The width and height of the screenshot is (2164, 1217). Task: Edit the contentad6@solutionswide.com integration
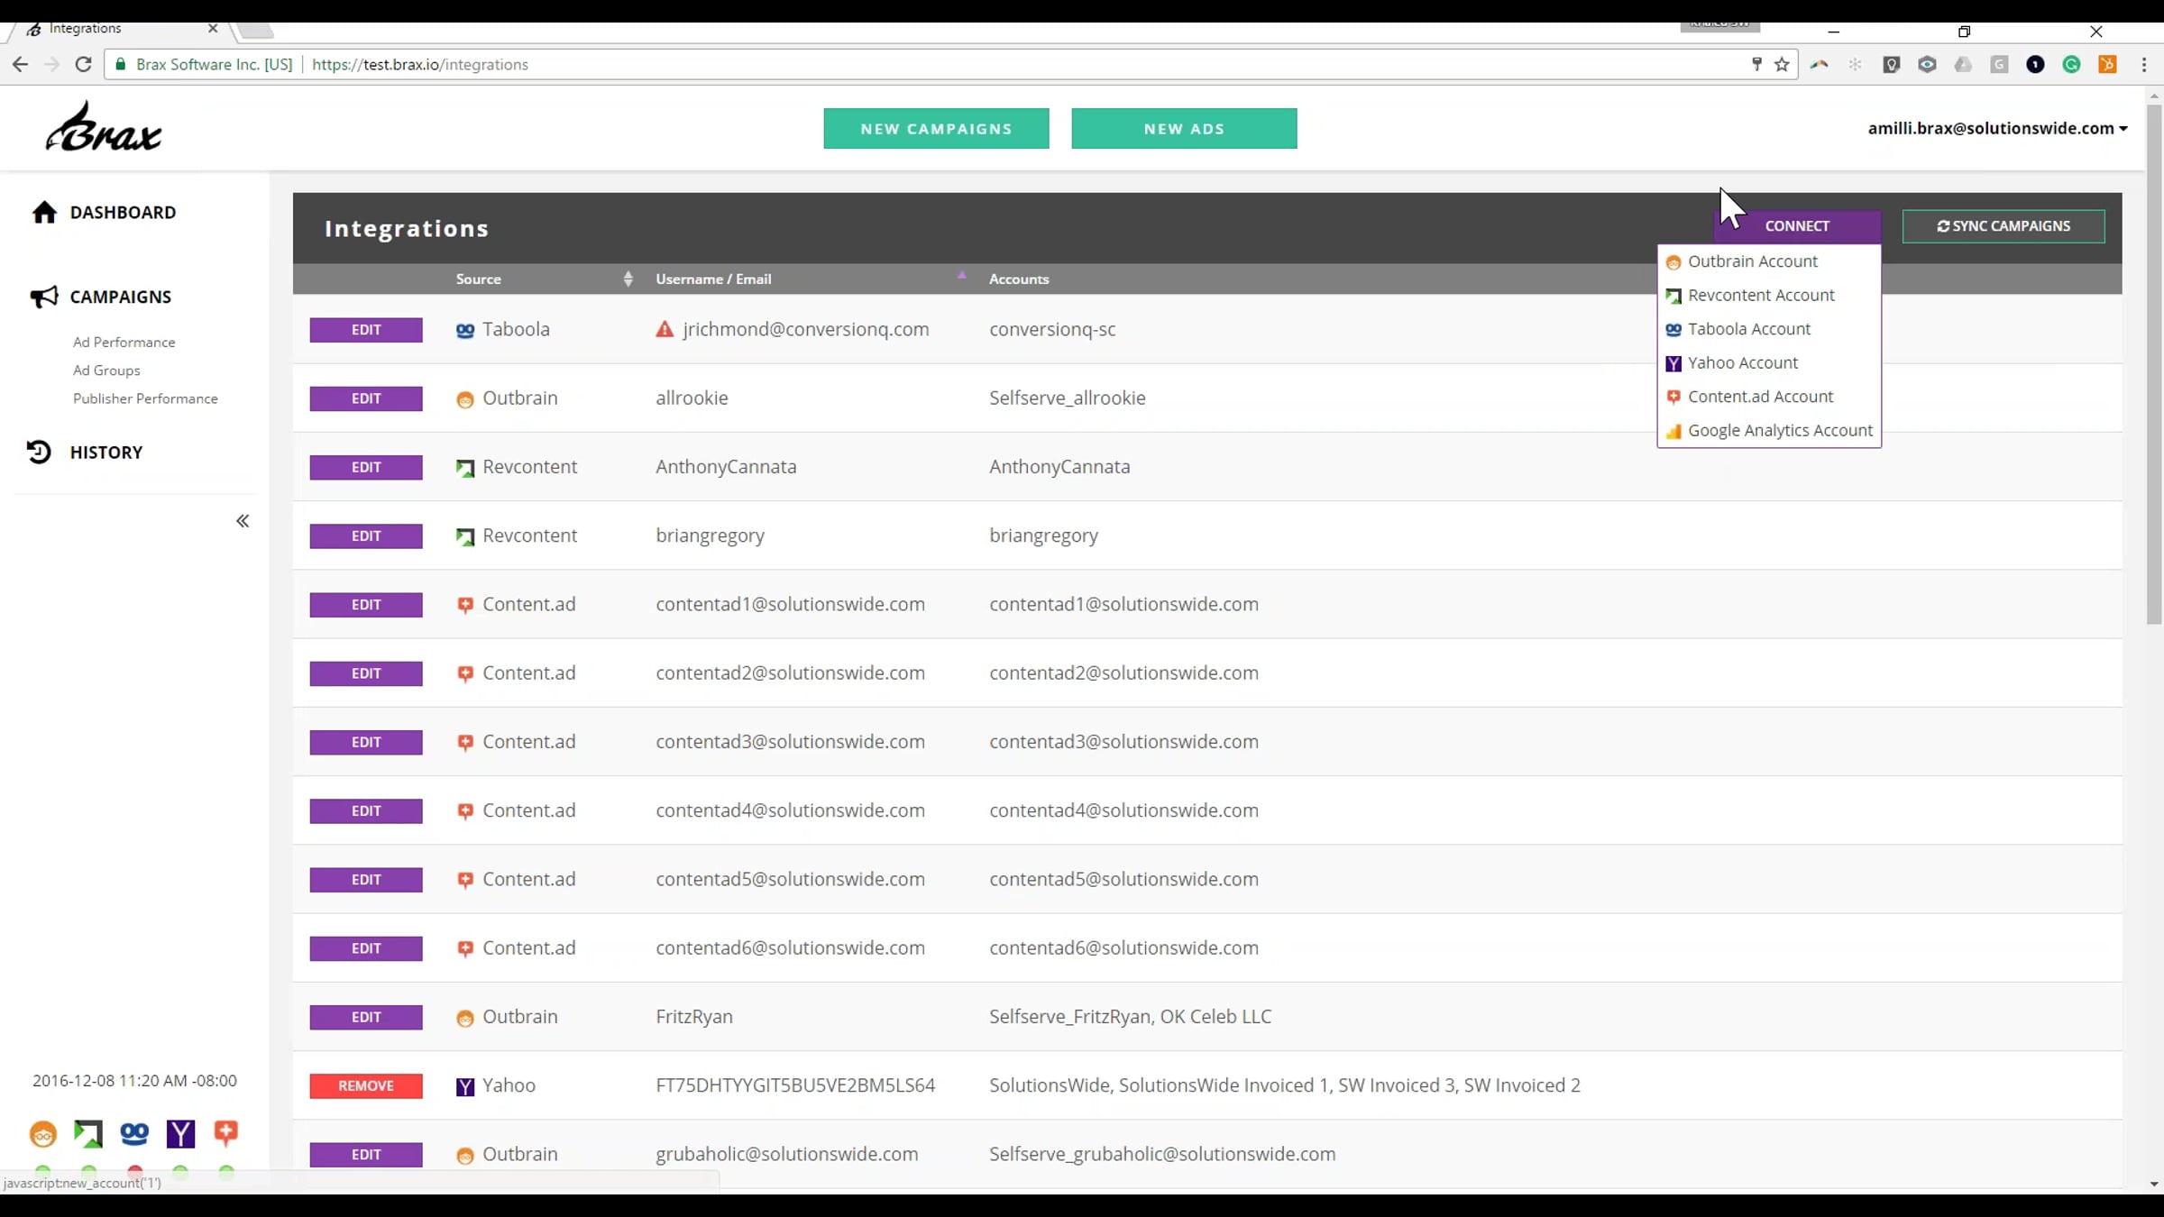[366, 948]
